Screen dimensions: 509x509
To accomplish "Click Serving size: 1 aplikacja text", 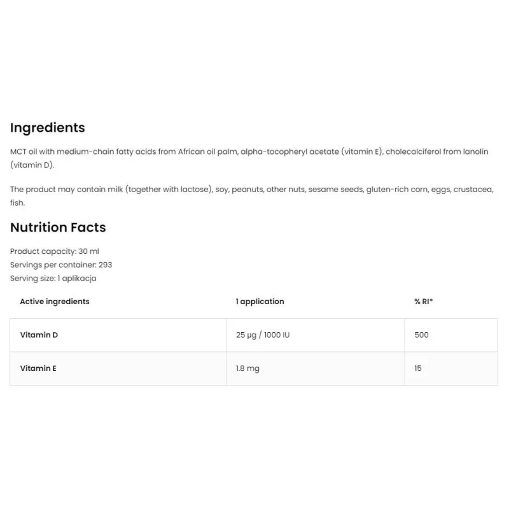I will [x=53, y=279].
